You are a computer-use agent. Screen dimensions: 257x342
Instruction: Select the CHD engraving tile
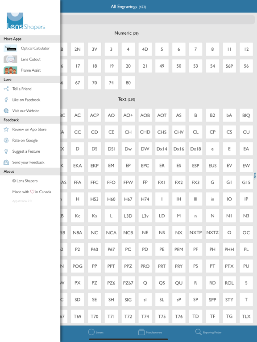(145, 132)
